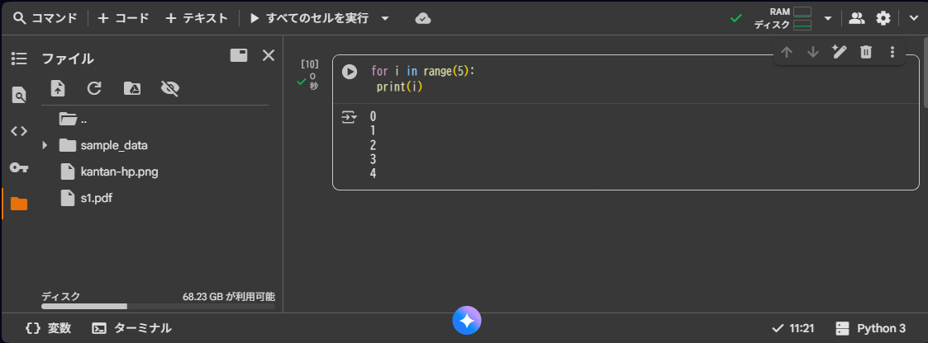Open the secrets key icon
The width and height of the screenshot is (928, 343).
pos(18,167)
